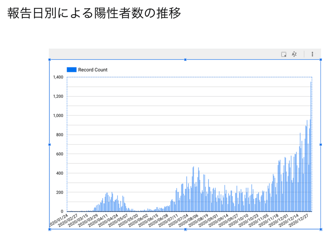Open the A-Z sort options icon
Viewport: 335px width, 240px height.
pyautogui.click(x=294, y=54)
